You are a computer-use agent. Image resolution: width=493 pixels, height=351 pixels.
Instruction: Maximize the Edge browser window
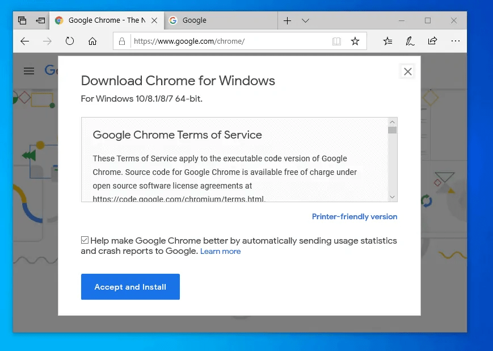[428, 21]
